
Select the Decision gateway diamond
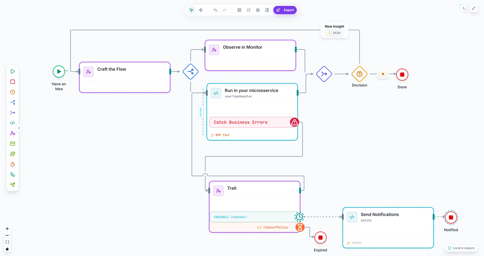click(359, 74)
